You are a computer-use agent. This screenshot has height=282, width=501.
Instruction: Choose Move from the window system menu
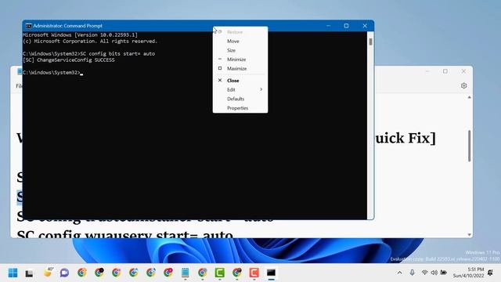233,42
